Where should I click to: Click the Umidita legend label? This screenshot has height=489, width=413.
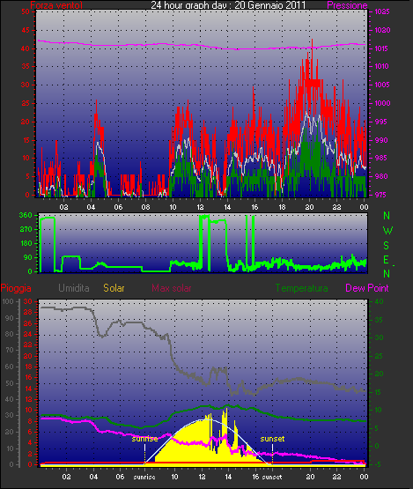(x=74, y=288)
